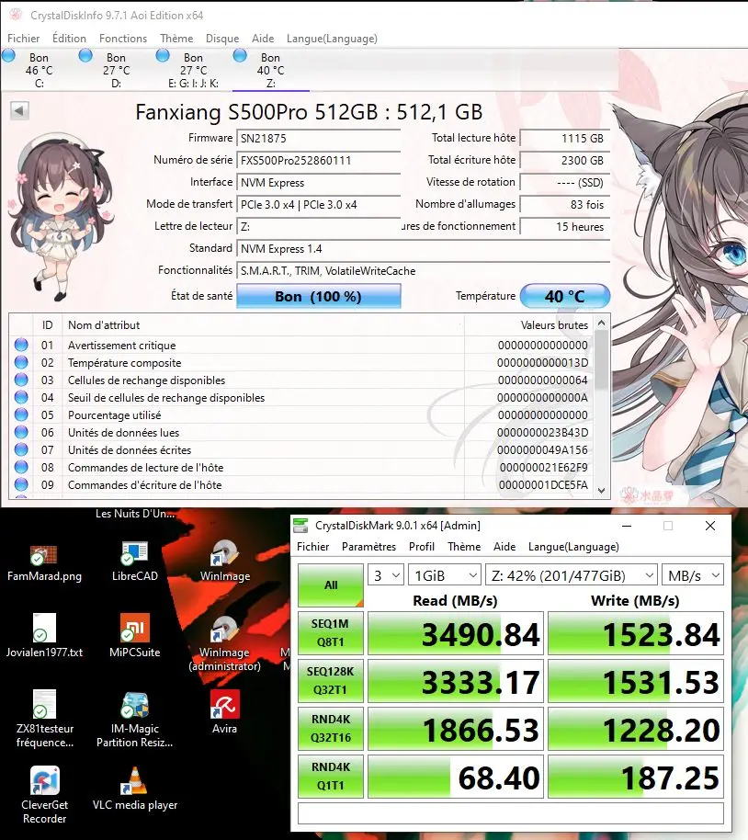This screenshot has width=748, height=840.
Task: Click the ID column header
Action: [47, 325]
